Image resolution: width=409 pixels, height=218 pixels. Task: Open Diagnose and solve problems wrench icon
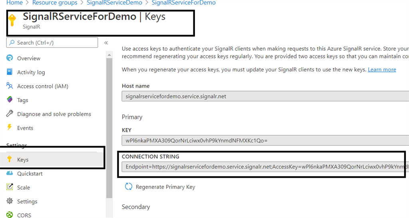(x=10, y=113)
